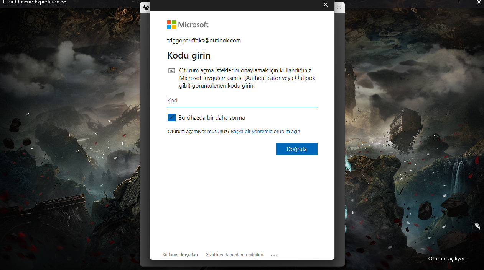The width and height of the screenshot is (484, 270).
Task: Click the Xbox logo icon
Action: [146, 7]
